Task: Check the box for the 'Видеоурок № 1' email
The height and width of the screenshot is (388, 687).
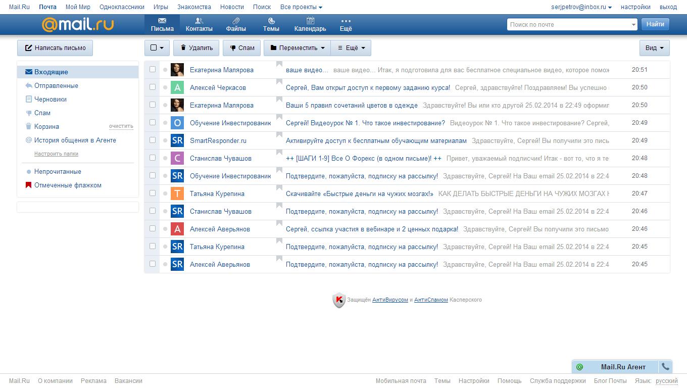Action: click(x=153, y=122)
